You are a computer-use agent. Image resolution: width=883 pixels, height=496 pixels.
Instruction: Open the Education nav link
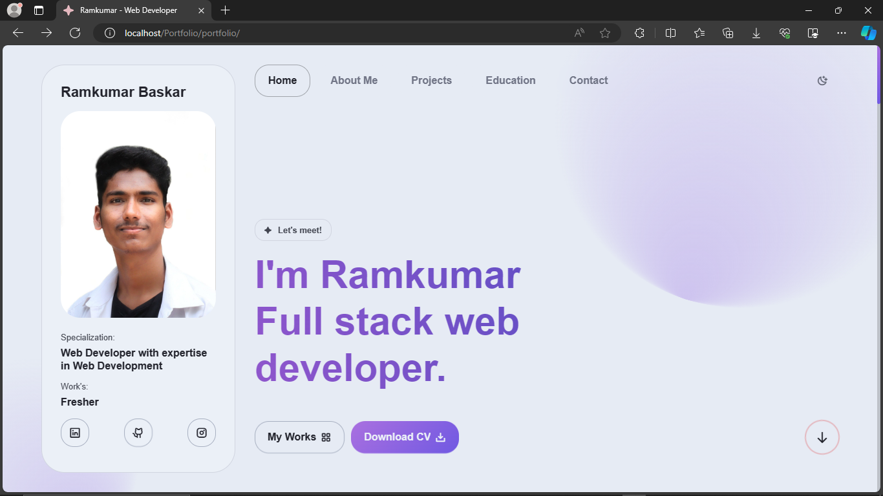[511, 81]
